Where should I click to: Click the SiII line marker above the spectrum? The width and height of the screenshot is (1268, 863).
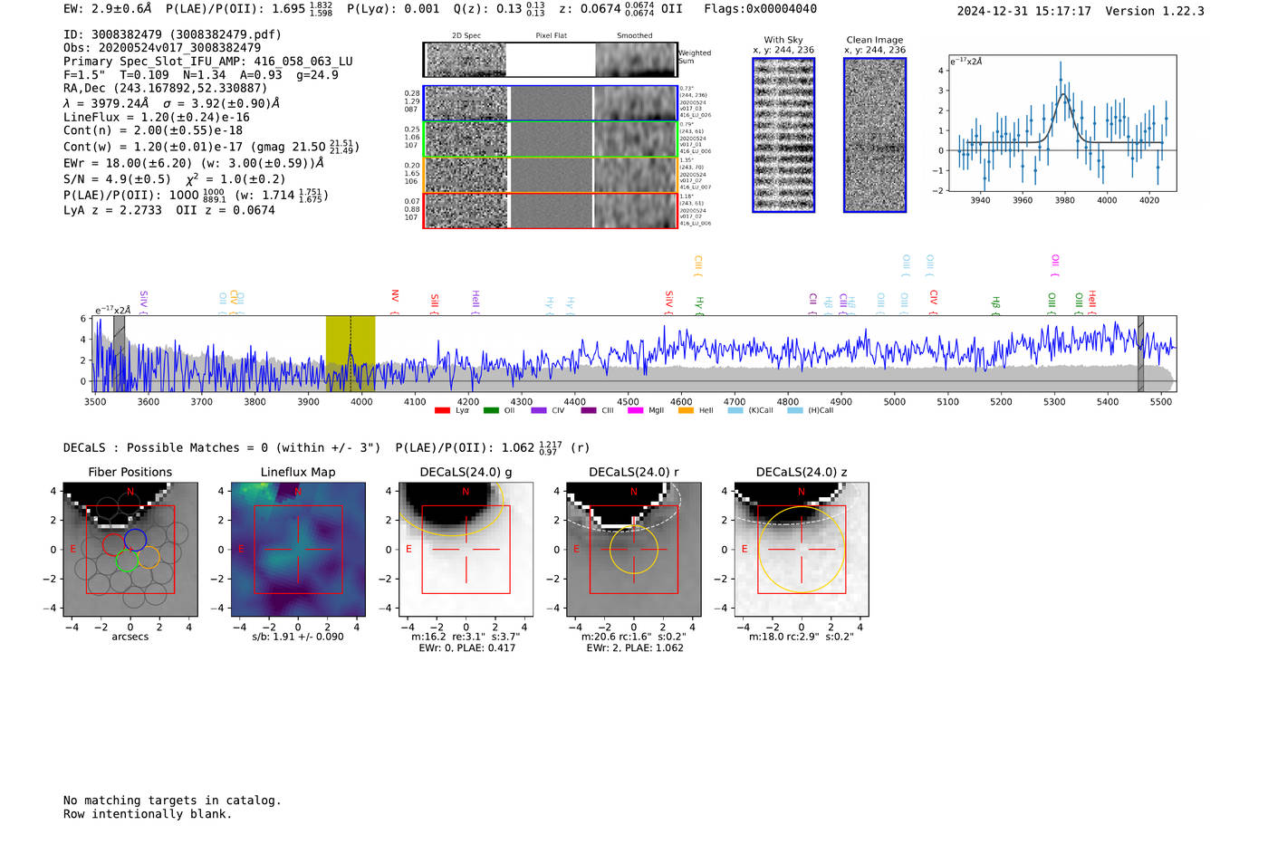click(435, 303)
